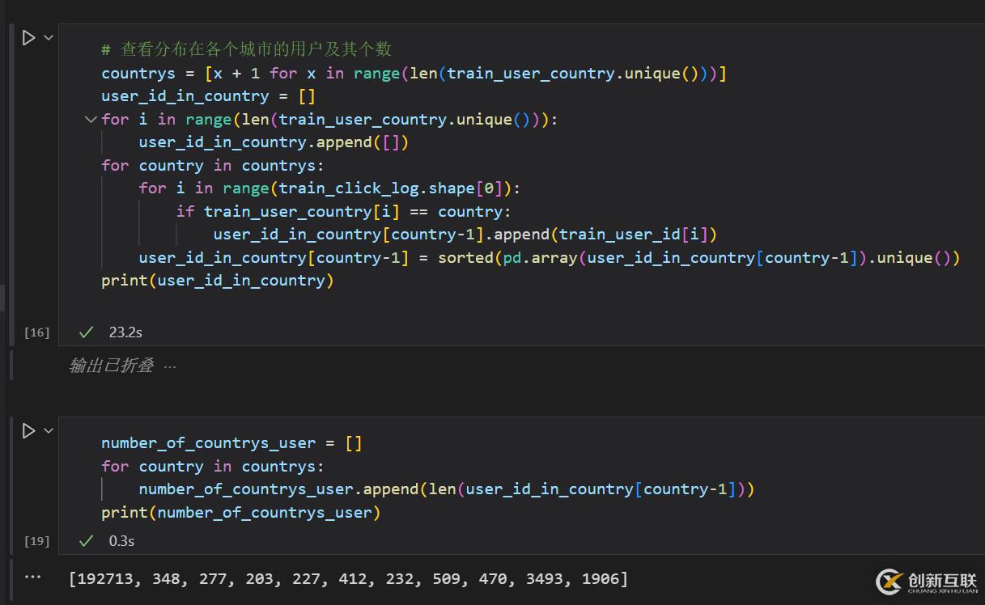
Task: Focus the first cell's focus bar on the left
Action: click(11, 184)
